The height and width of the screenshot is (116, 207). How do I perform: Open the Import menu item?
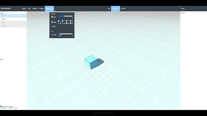coord(24,9)
